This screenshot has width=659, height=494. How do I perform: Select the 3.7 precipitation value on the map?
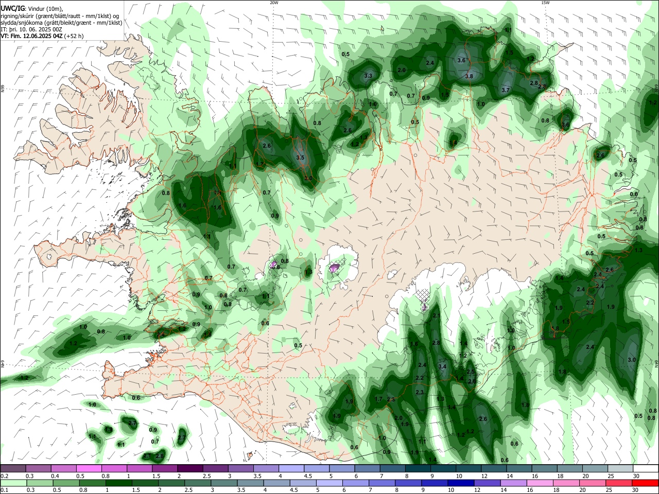tap(506, 90)
